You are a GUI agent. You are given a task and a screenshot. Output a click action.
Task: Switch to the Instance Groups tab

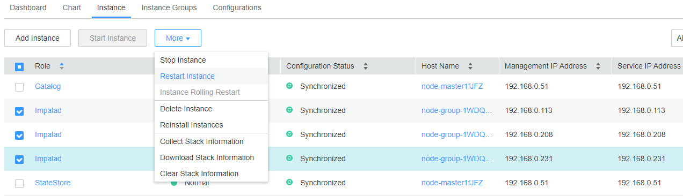point(169,8)
